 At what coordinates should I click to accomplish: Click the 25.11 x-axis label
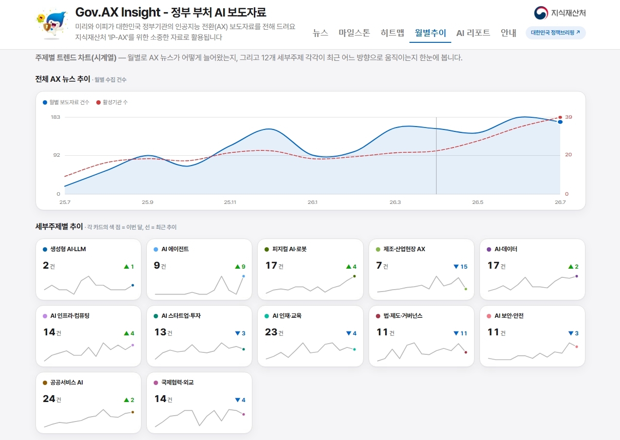pos(230,202)
